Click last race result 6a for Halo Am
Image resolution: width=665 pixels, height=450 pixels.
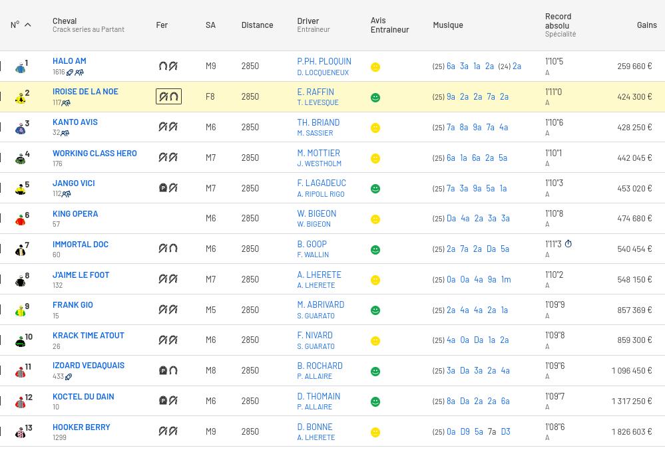click(x=451, y=66)
